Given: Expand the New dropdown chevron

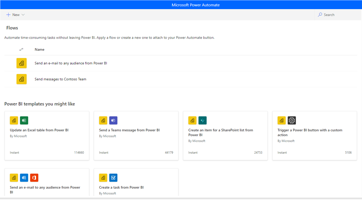Looking at the screenshot, I should tap(23, 15).
